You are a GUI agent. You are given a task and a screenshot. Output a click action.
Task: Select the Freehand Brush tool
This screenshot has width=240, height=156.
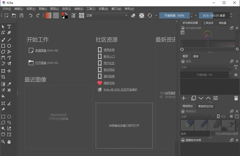[x=3, y=40]
